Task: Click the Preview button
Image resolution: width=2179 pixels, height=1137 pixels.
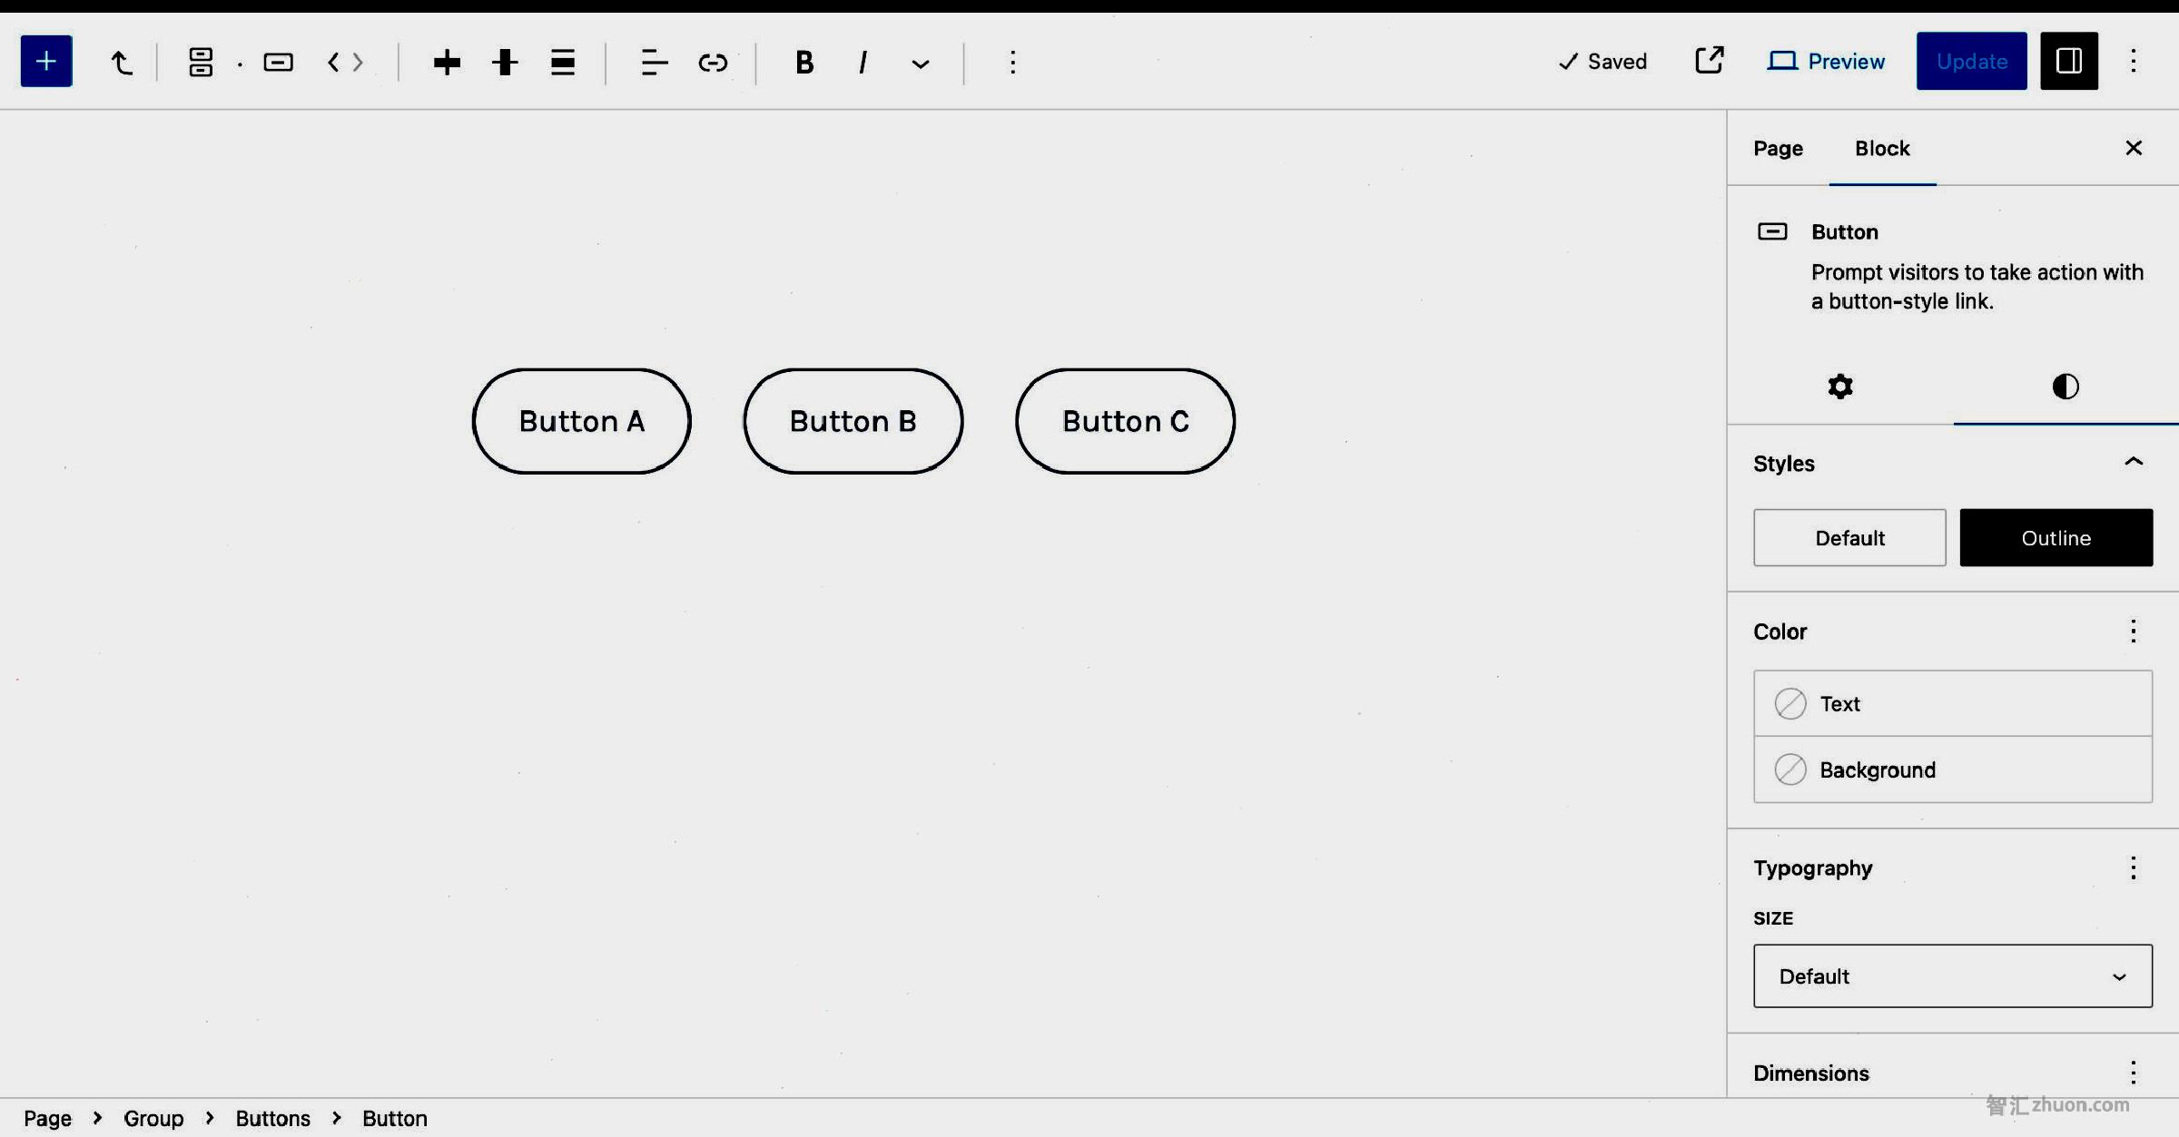Action: (x=1826, y=62)
